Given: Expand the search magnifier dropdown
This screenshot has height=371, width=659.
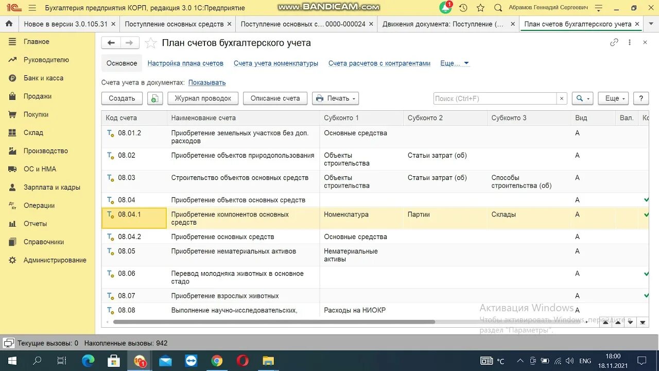Looking at the screenshot, I should tap(583, 98).
